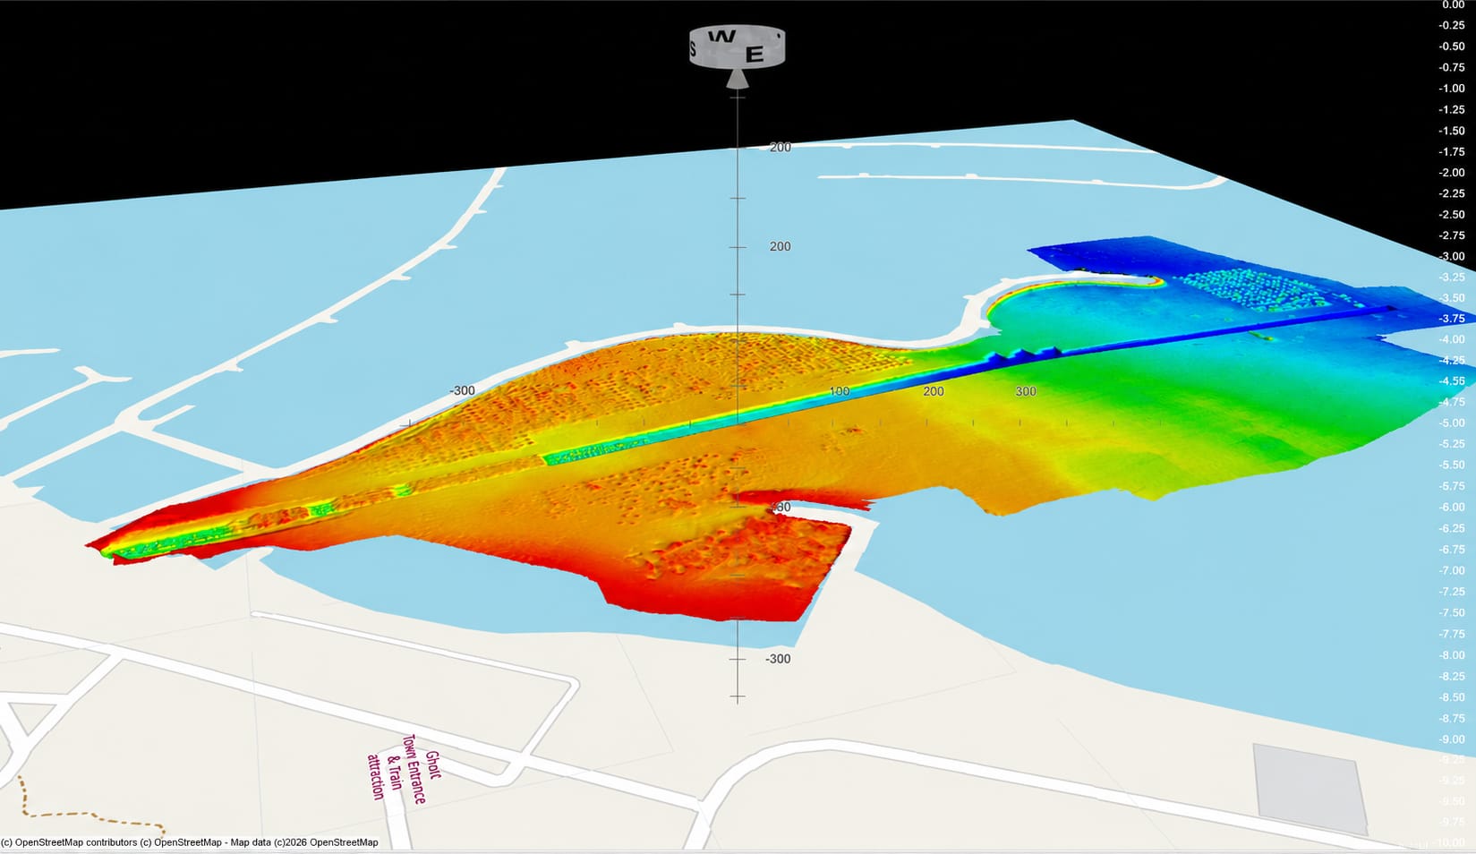Select the -6.00 depth scale value
Viewport: 1476px width, 854px height.
[1451, 507]
